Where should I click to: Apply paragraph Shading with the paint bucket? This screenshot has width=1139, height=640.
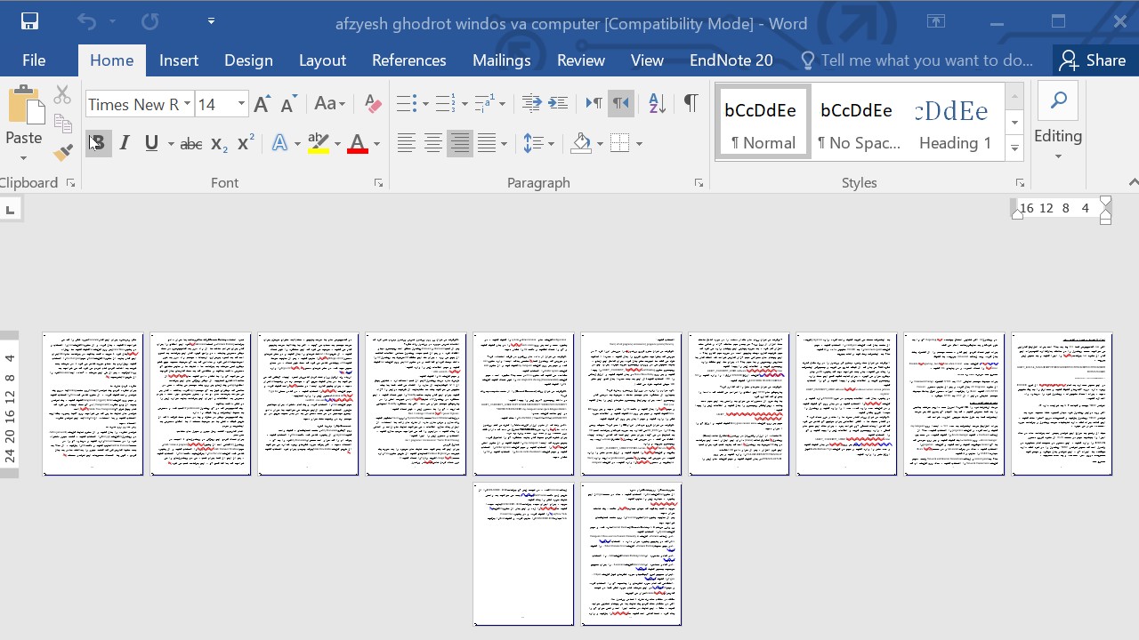[x=581, y=143]
